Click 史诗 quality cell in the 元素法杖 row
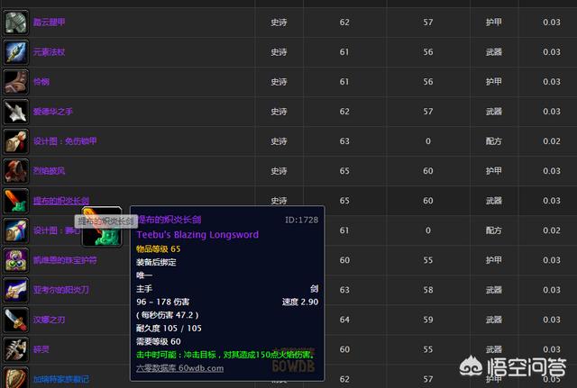577x388 pixels. point(279,52)
